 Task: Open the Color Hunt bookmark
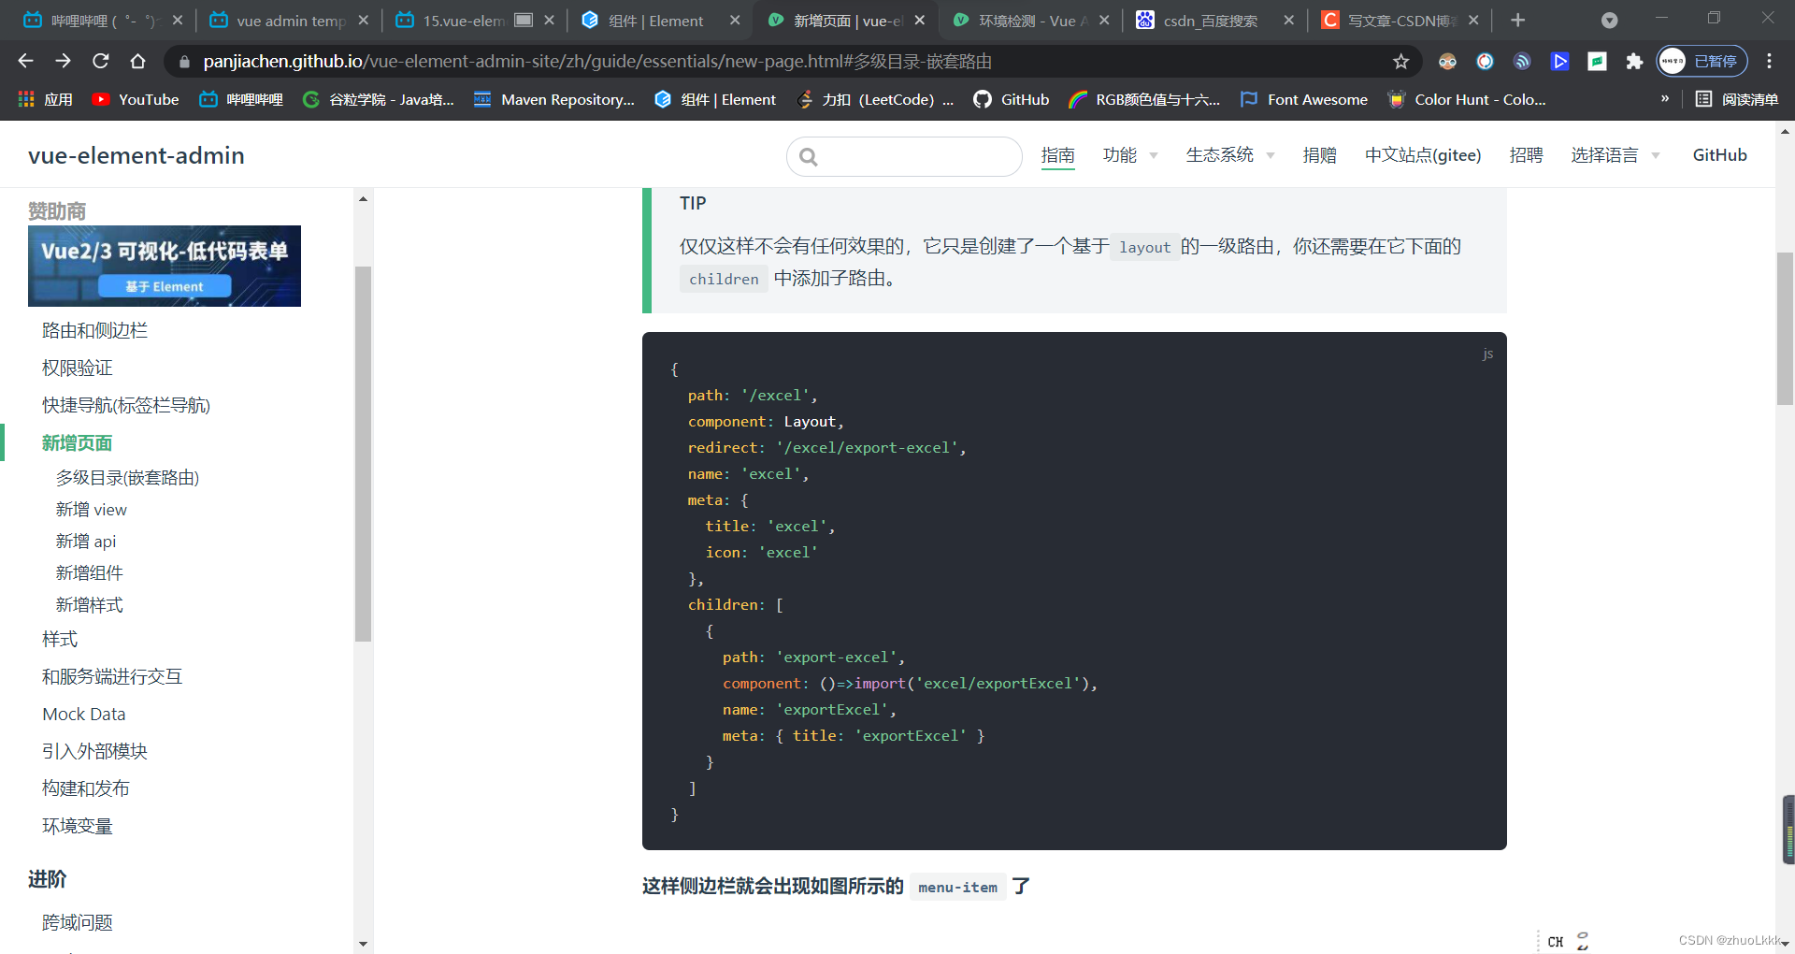click(1467, 99)
